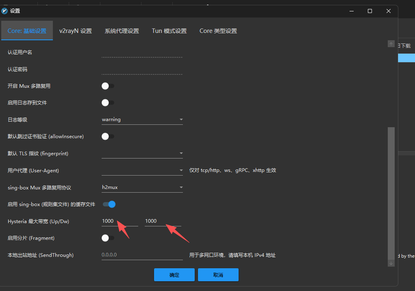Screen dimensions: 415x291
Task: Open the 日志等级 warning dropdown
Action: click(142, 119)
